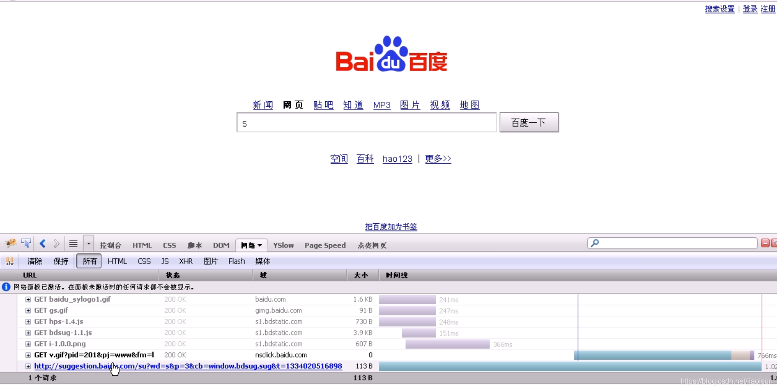Screen dimensions: 777x390
Task: Click the Baidu search input field
Action: [x=366, y=122]
